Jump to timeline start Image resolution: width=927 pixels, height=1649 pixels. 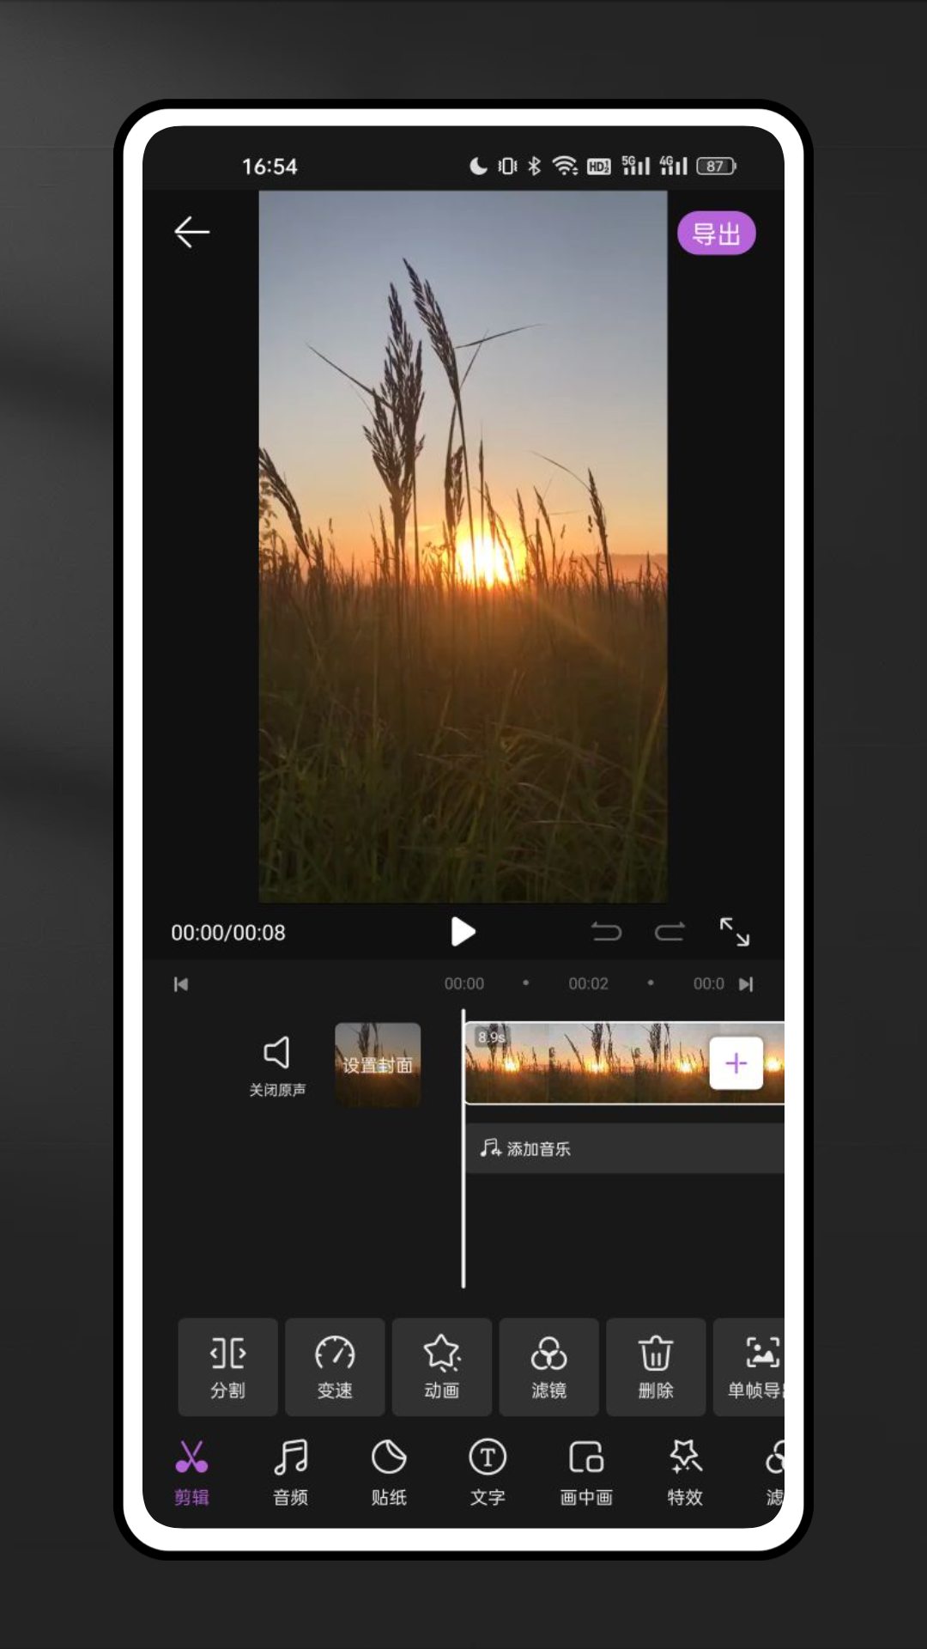(181, 984)
